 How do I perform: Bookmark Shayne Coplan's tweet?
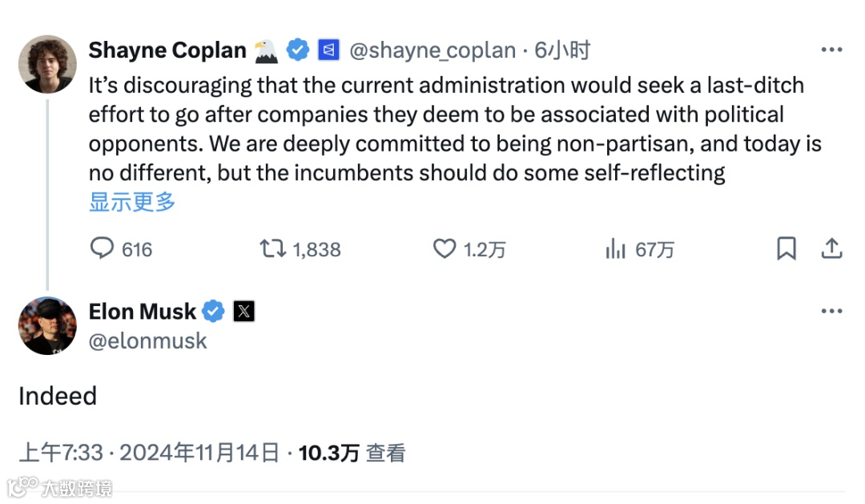tap(787, 249)
